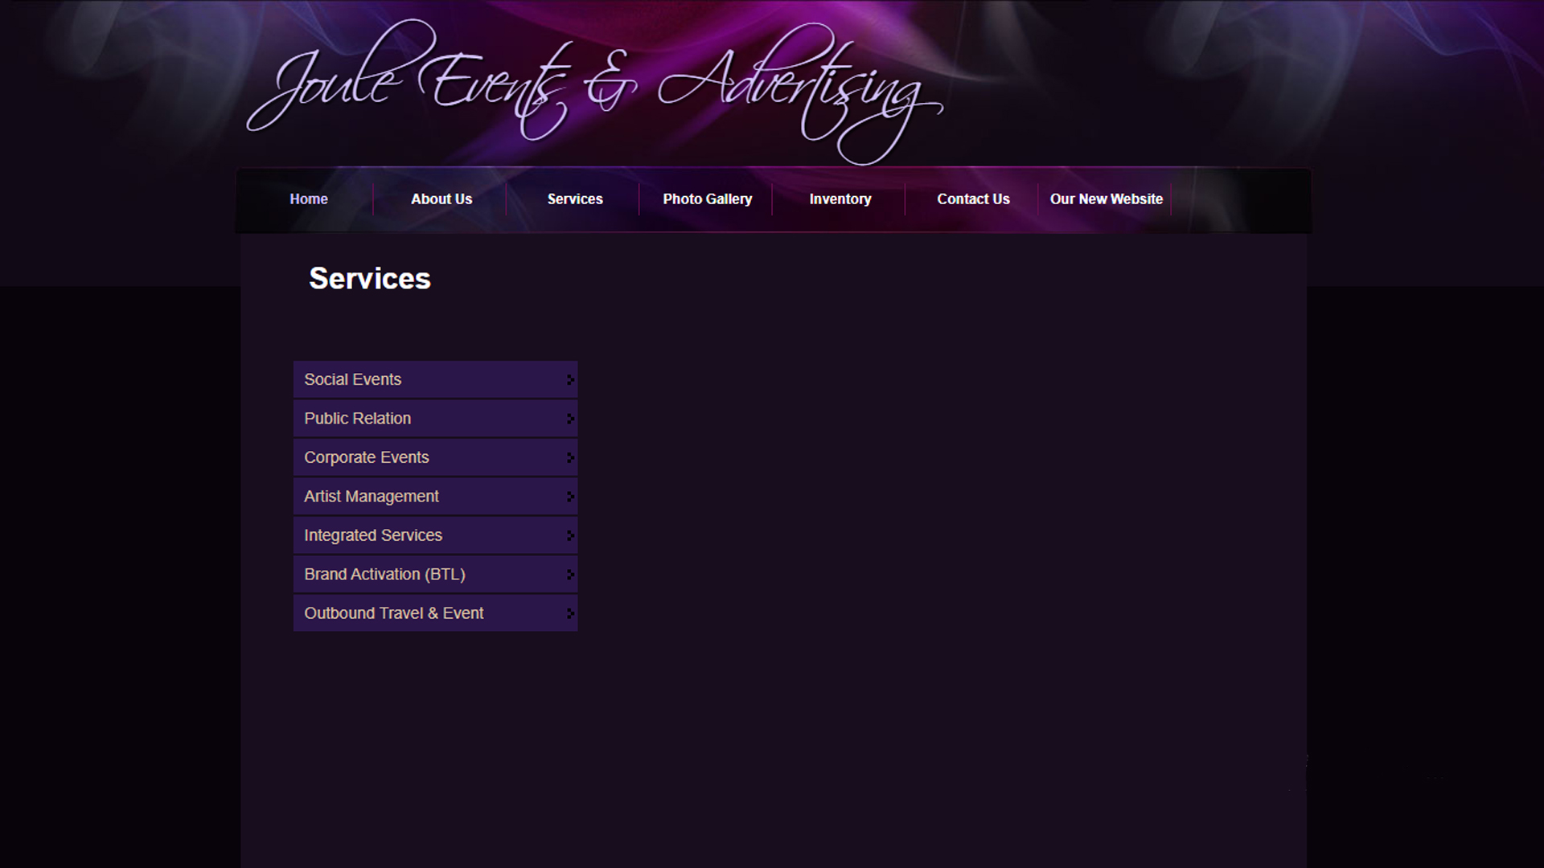This screenshot has width=1544, height=868.
Task: Open the Brand Activation (BTL) item
Action: (436, 575)
